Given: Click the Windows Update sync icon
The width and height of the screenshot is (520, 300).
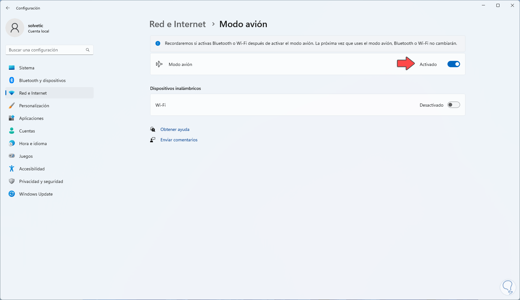Looking at the screenshot, I should pos(12,194).
